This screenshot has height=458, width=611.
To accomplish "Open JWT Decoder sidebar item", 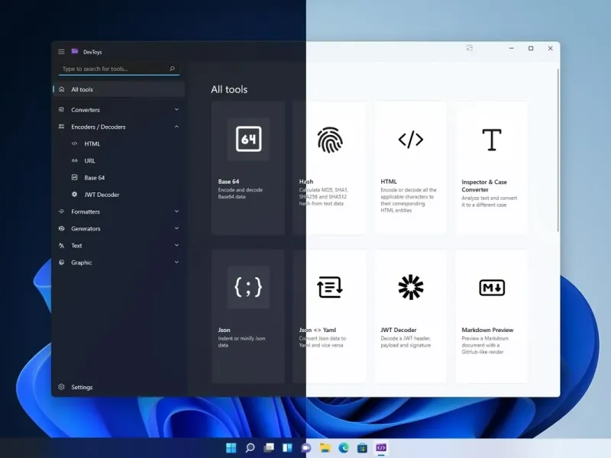I will click(x=119, y=195).
